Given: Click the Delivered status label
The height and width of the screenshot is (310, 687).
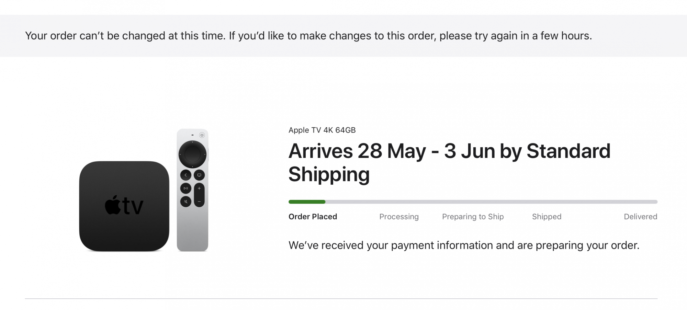Looking at the screenshot, I should point(640,217).
